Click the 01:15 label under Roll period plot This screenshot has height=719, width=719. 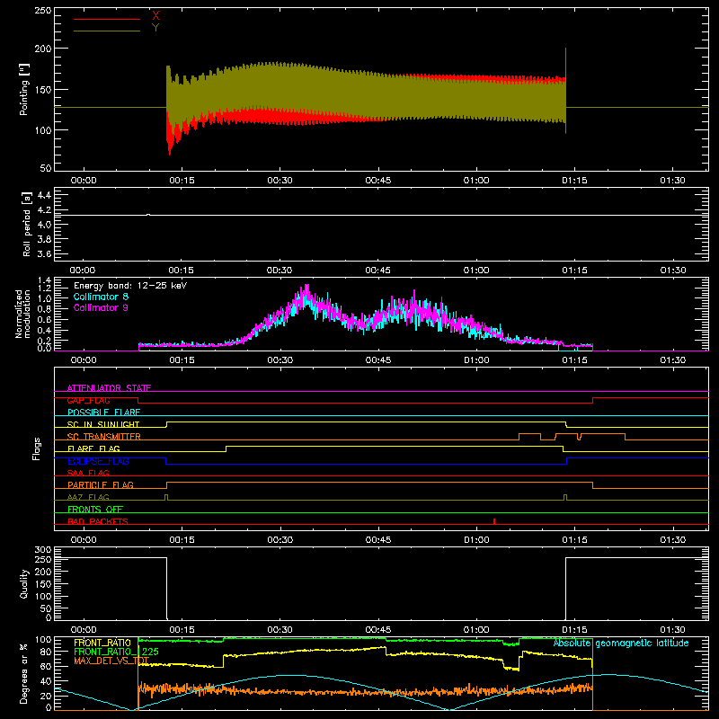[x=574, y=271]
